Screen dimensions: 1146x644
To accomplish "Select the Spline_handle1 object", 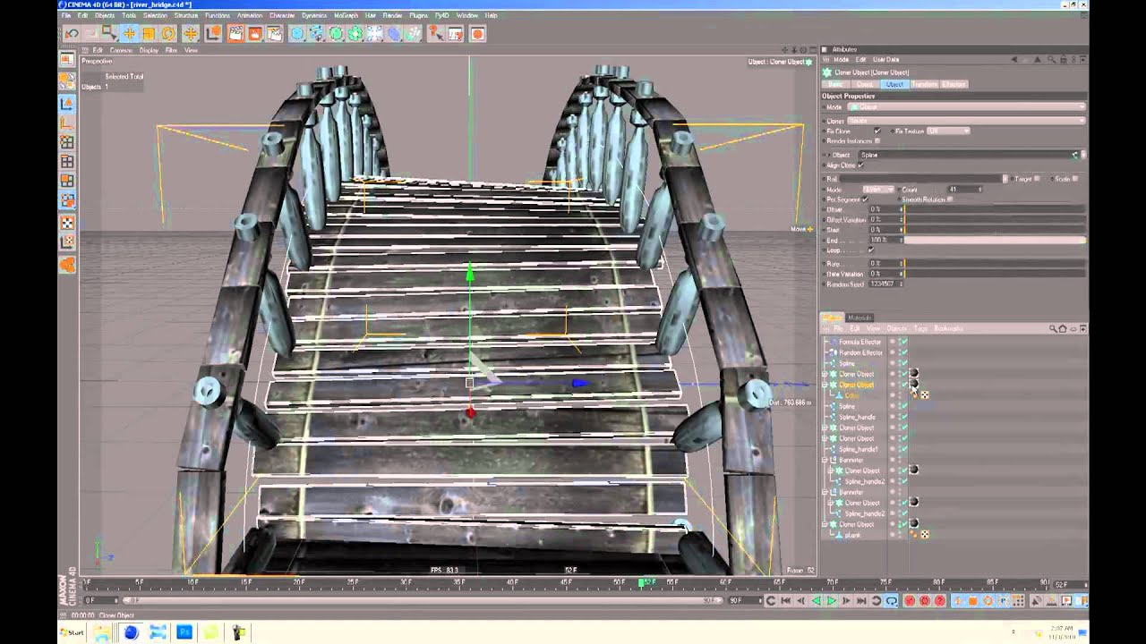I will tap(858, 449).
